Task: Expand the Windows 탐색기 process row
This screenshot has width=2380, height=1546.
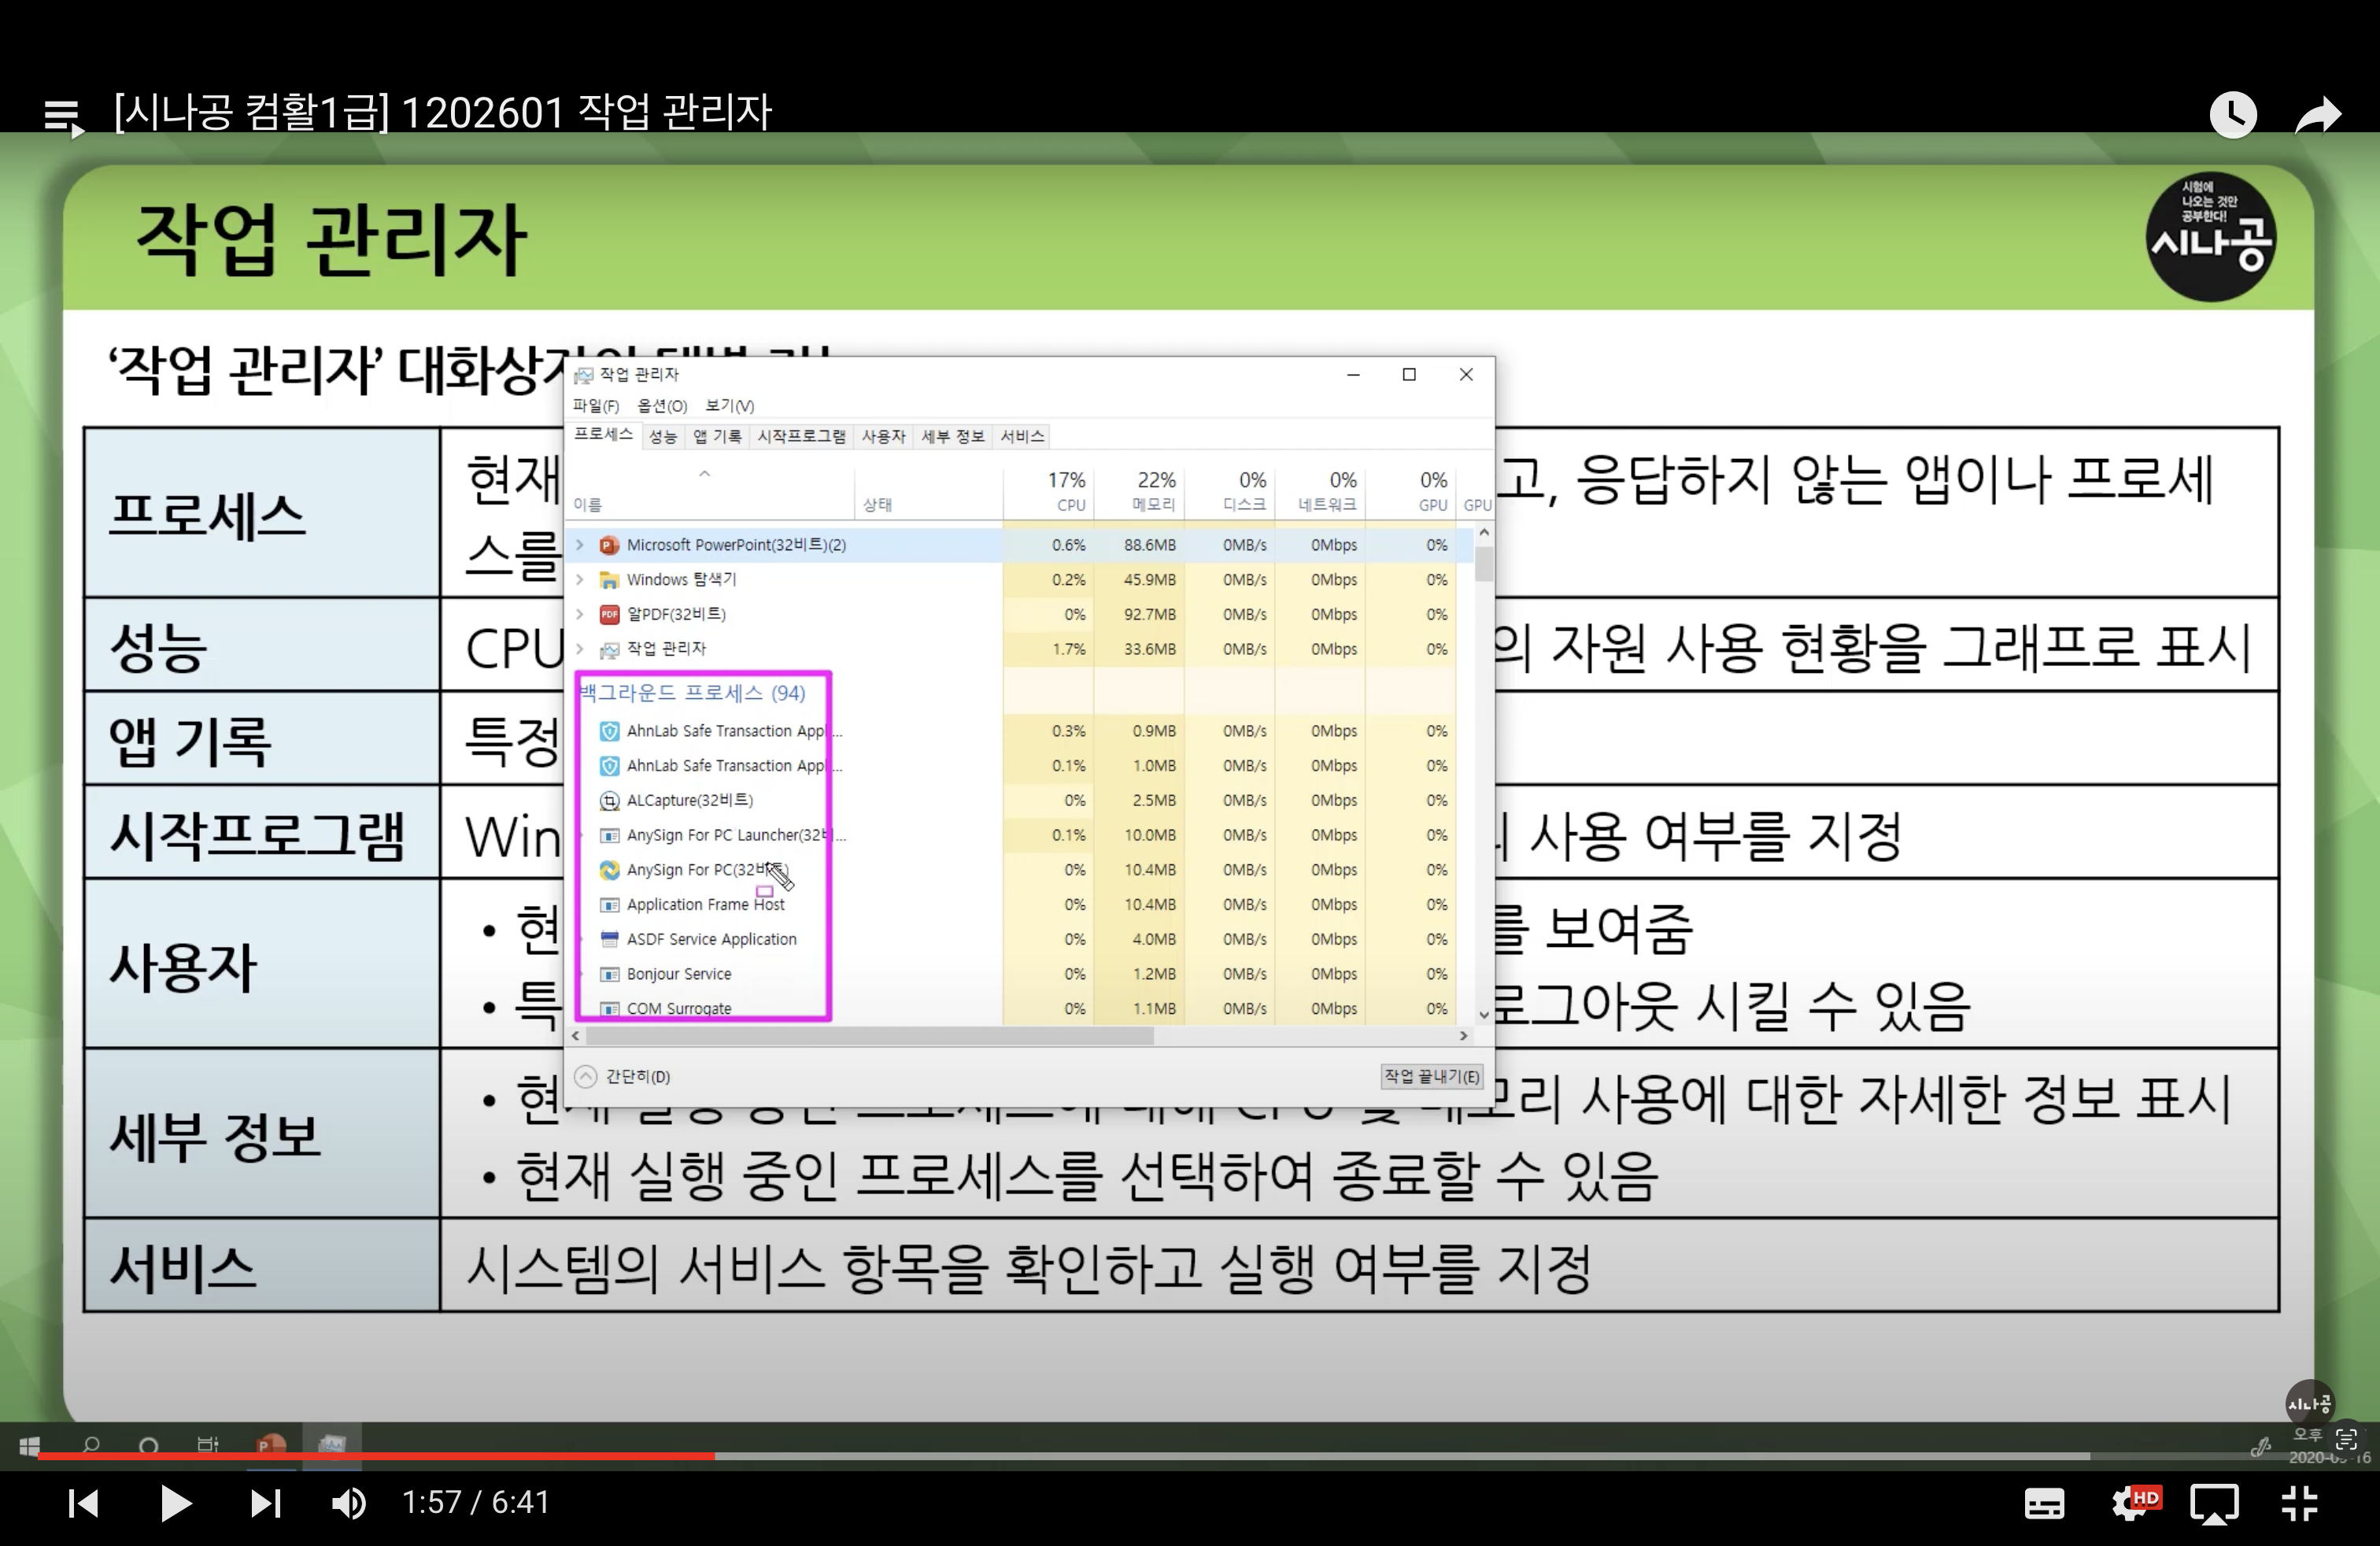Action: coord(580,580)
